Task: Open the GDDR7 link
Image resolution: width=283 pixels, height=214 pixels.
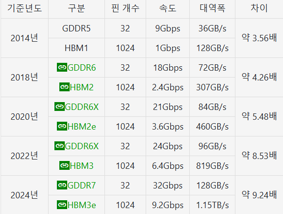Action: pos(77,185)
